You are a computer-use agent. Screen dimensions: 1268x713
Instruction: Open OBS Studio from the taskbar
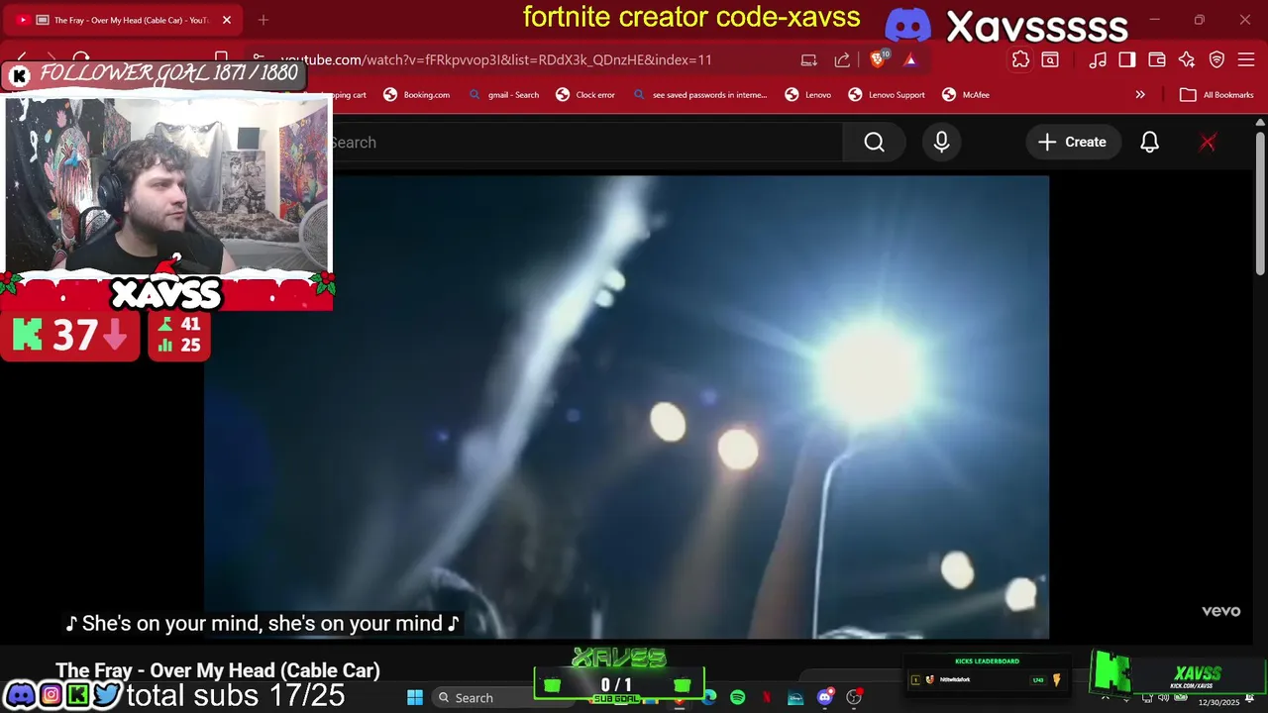pos(853,697)
